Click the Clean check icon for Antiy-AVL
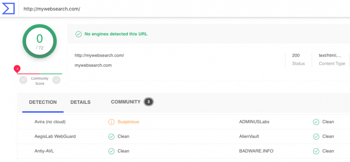The width and height of the screenshot is (350, 162). pos(111,151)
